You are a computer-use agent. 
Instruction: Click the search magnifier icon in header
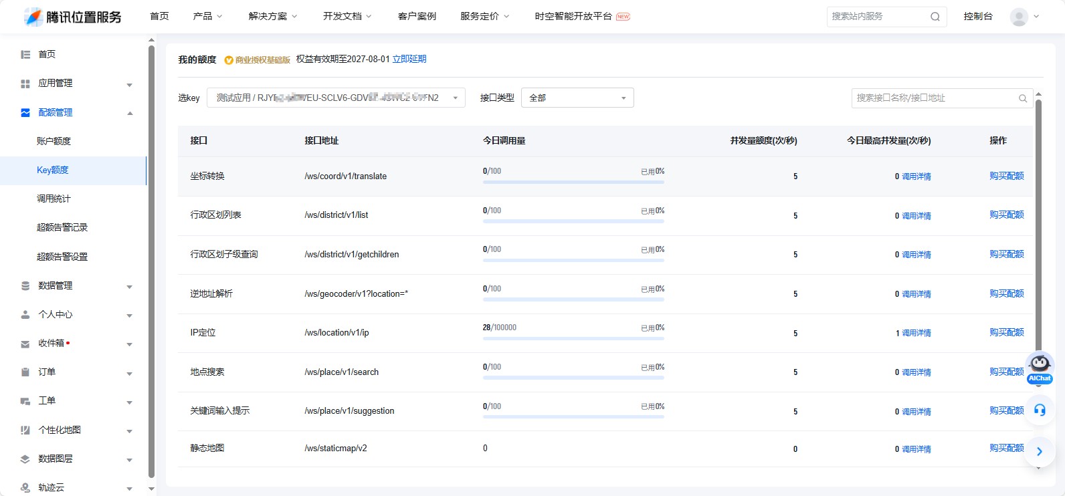point(935,17)
